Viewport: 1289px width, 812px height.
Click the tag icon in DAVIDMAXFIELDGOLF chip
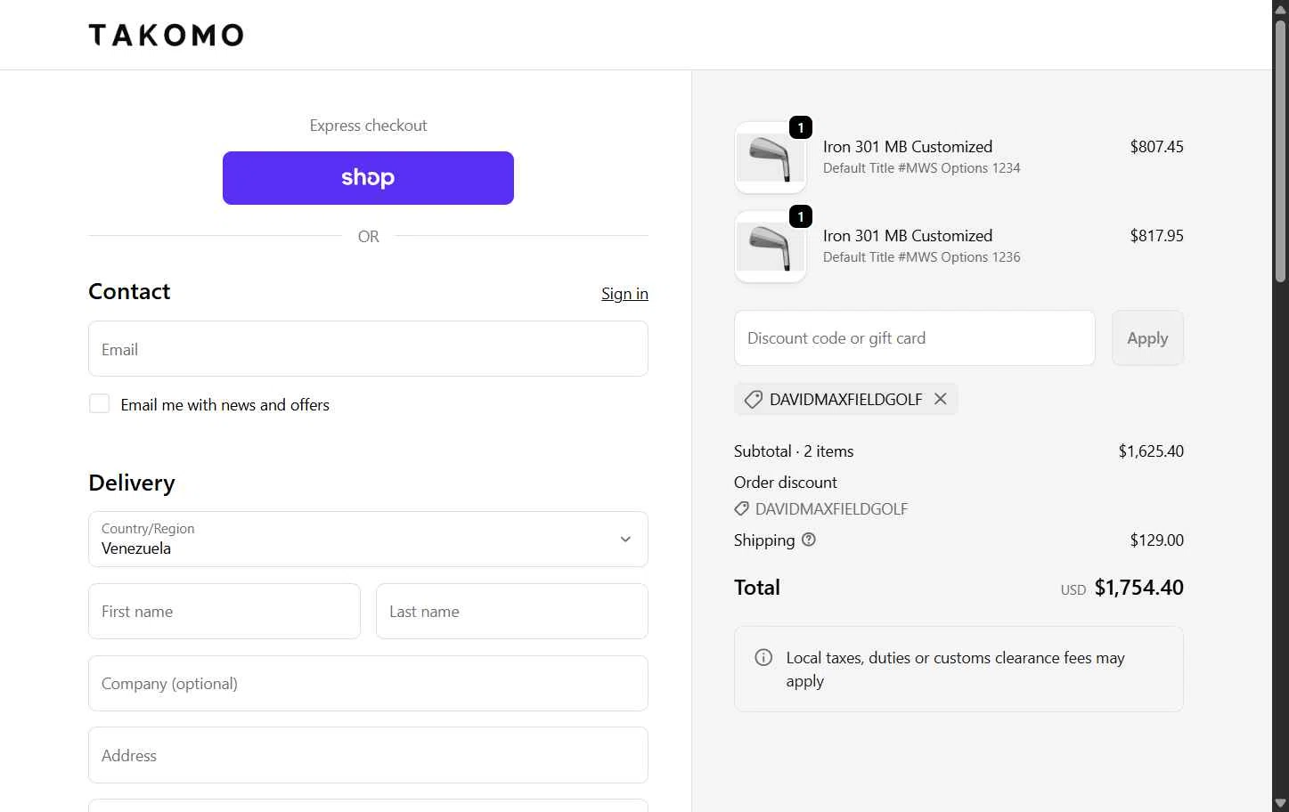[753, 400]
